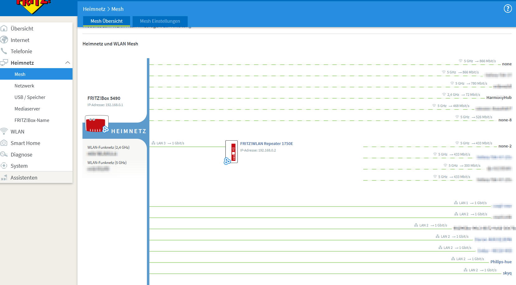Open the FRITZ!WLAN Repeater 1750E link

pyautogui.click(x=266, y=143)
